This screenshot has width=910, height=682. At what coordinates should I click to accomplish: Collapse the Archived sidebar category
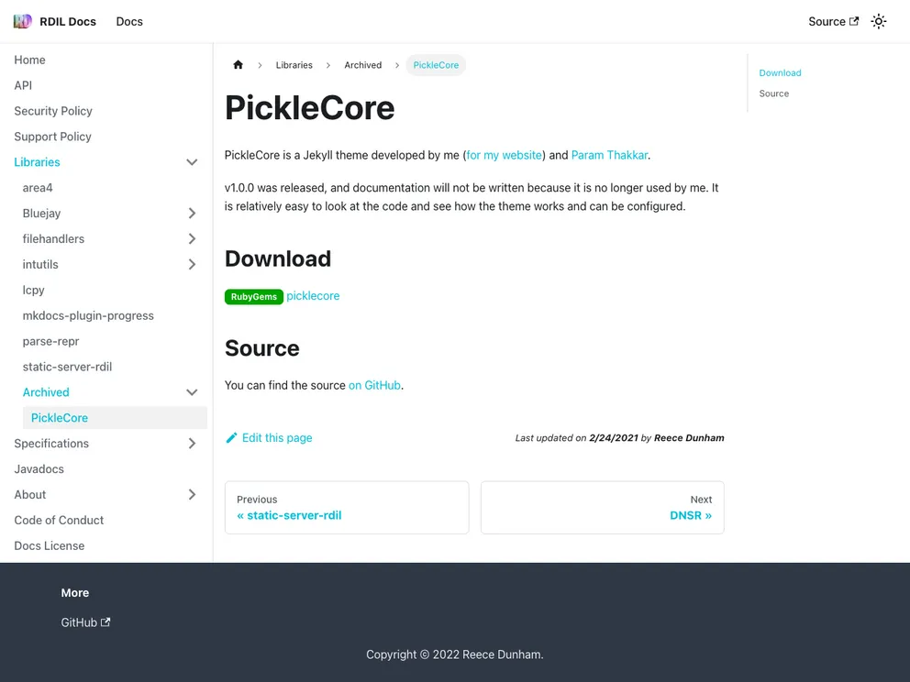click(x=192, y=392)
